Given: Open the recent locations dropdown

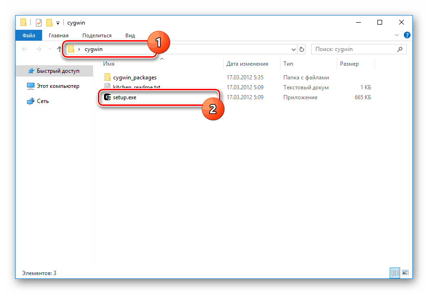Looking at the screenshot, I should pos(50,49).
